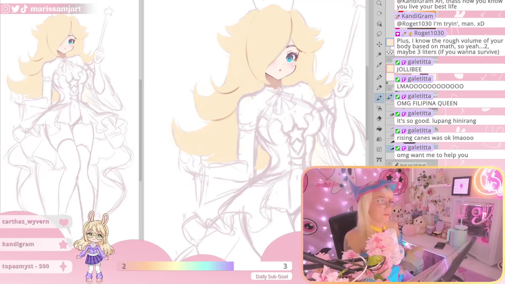Click the JOLLIBEE chat message
The height and width of the screenshot is (284, 505).
pyautogui.click(x=409, y=69)
